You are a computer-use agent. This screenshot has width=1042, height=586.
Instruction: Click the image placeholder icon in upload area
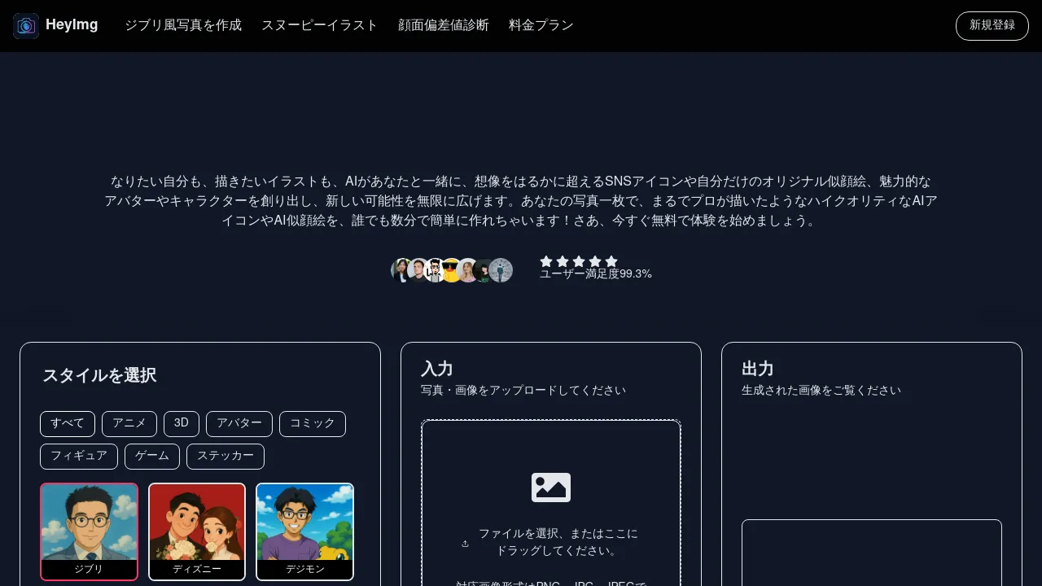click(x=551, y=487)
